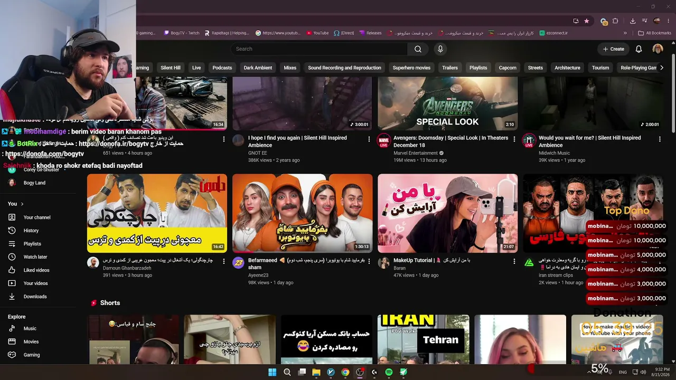Open Chrome media controls icon
Screen dimensions: 676x380
click(644, 21)
